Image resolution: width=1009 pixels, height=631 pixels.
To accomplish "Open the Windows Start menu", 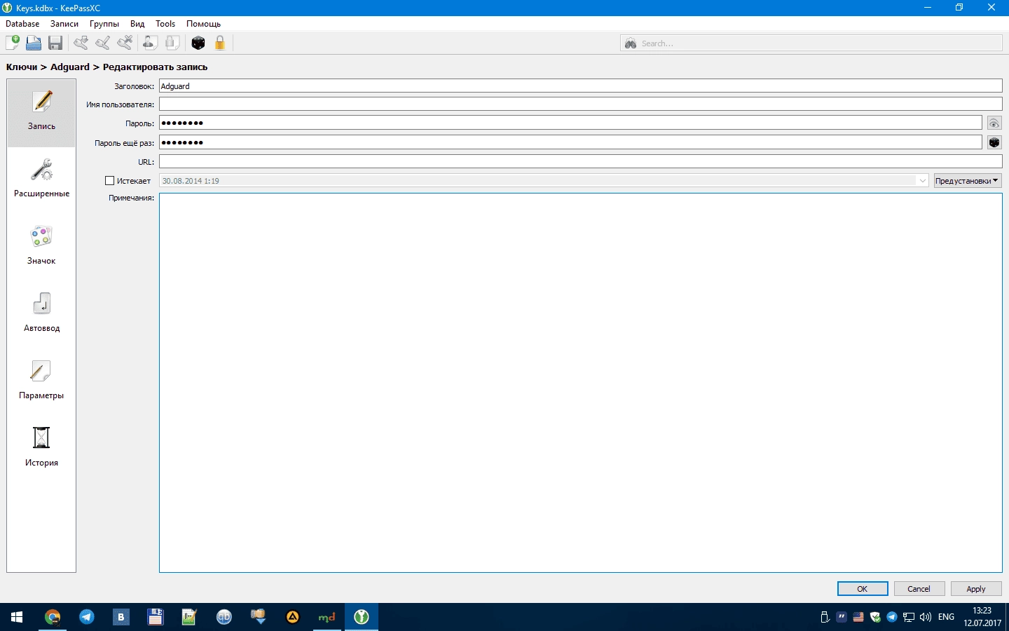I will coord(17,617).
